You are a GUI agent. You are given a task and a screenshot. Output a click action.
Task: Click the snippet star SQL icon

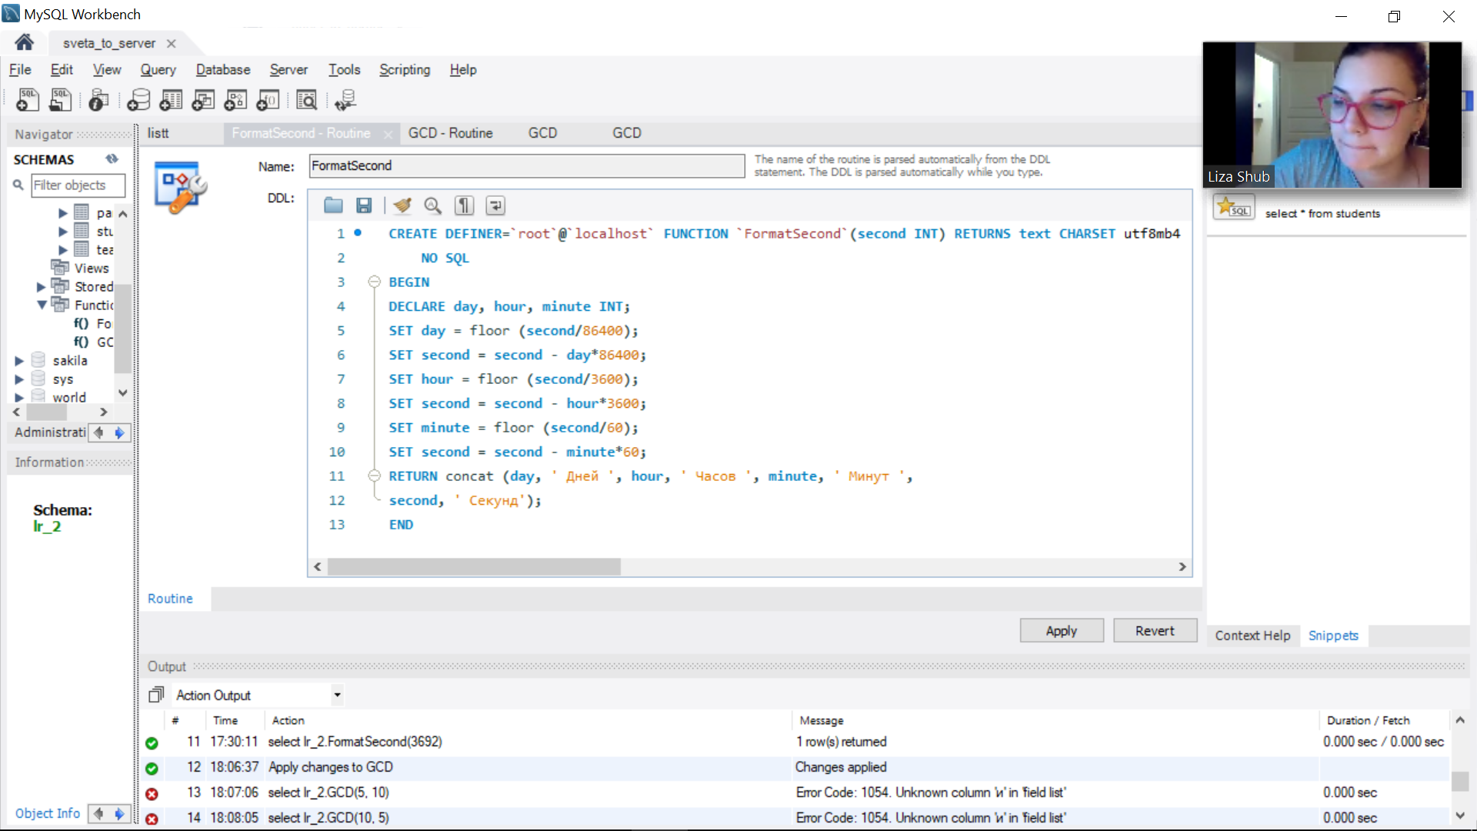(x=1233, y=207)
